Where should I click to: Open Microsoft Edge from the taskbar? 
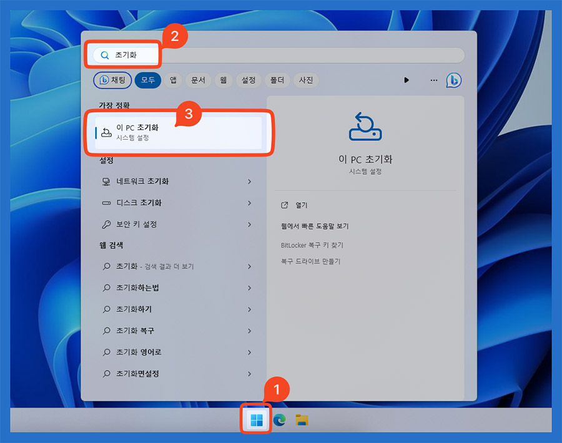(x=280, y=420)
